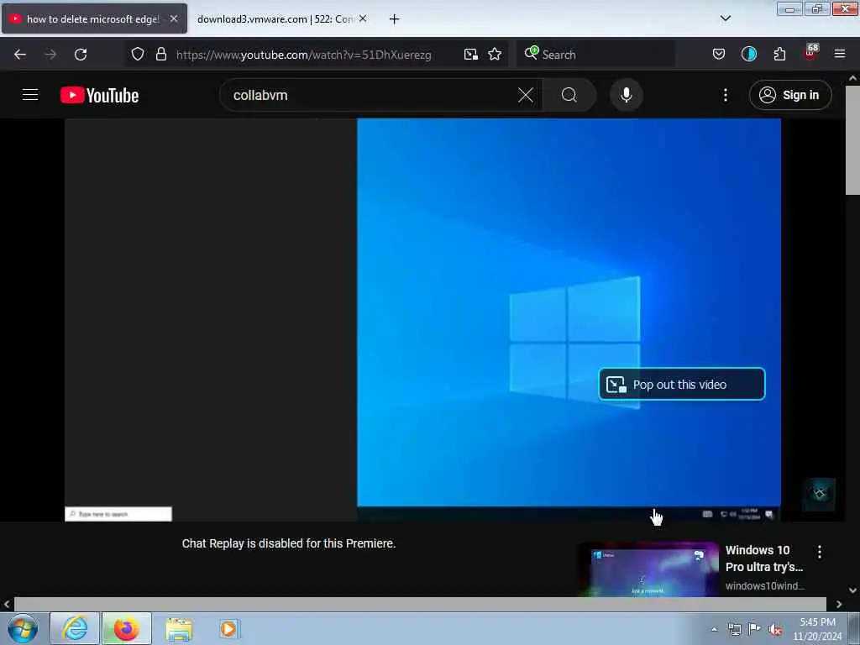Open the tracking protection shield icon
The height and width of the screenshot is (645, 860).
coord(138,55)
